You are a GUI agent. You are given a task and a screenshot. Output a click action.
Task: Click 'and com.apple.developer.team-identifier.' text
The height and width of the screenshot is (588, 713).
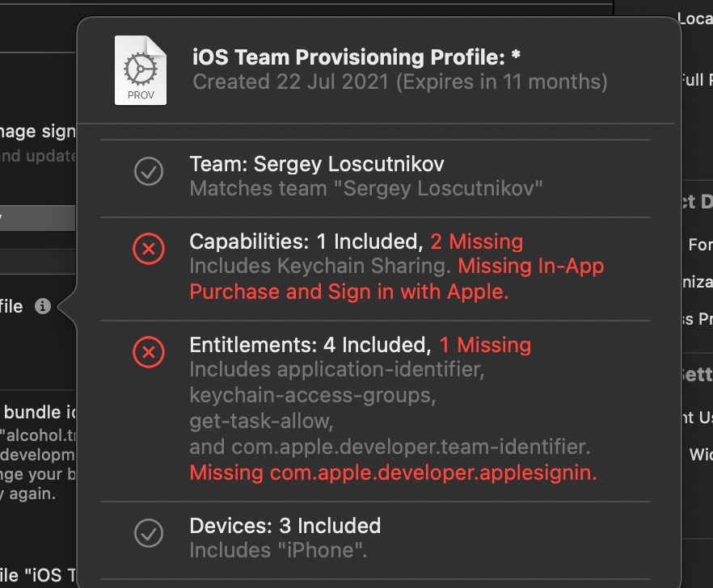[390, 447]
